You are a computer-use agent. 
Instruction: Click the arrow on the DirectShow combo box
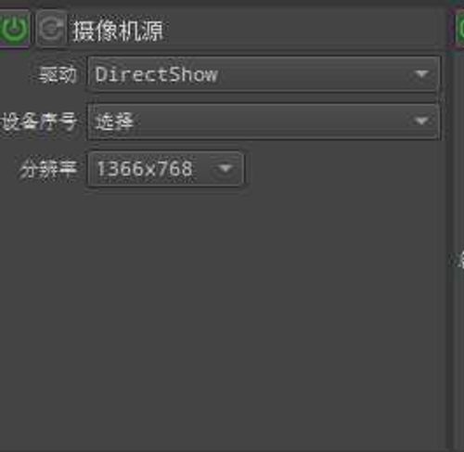click(421, 74)
